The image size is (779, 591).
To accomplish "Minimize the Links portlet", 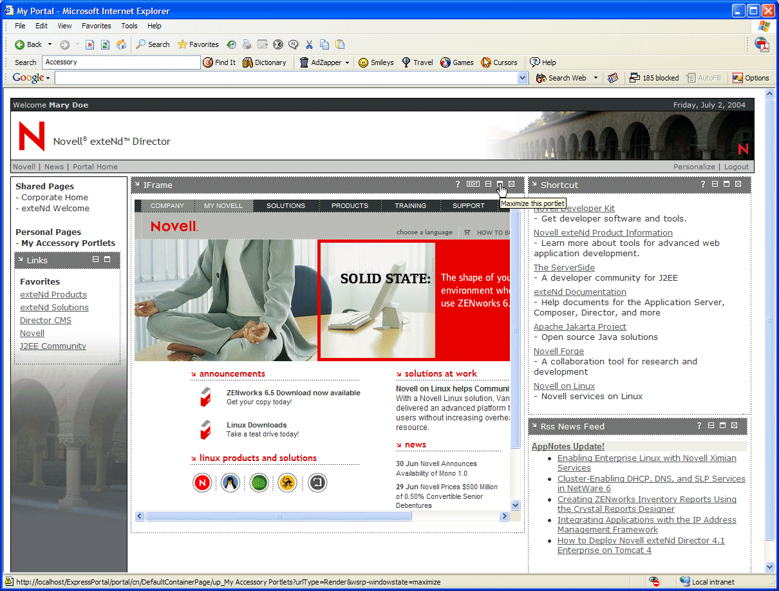I will click(x=95, y=259).
